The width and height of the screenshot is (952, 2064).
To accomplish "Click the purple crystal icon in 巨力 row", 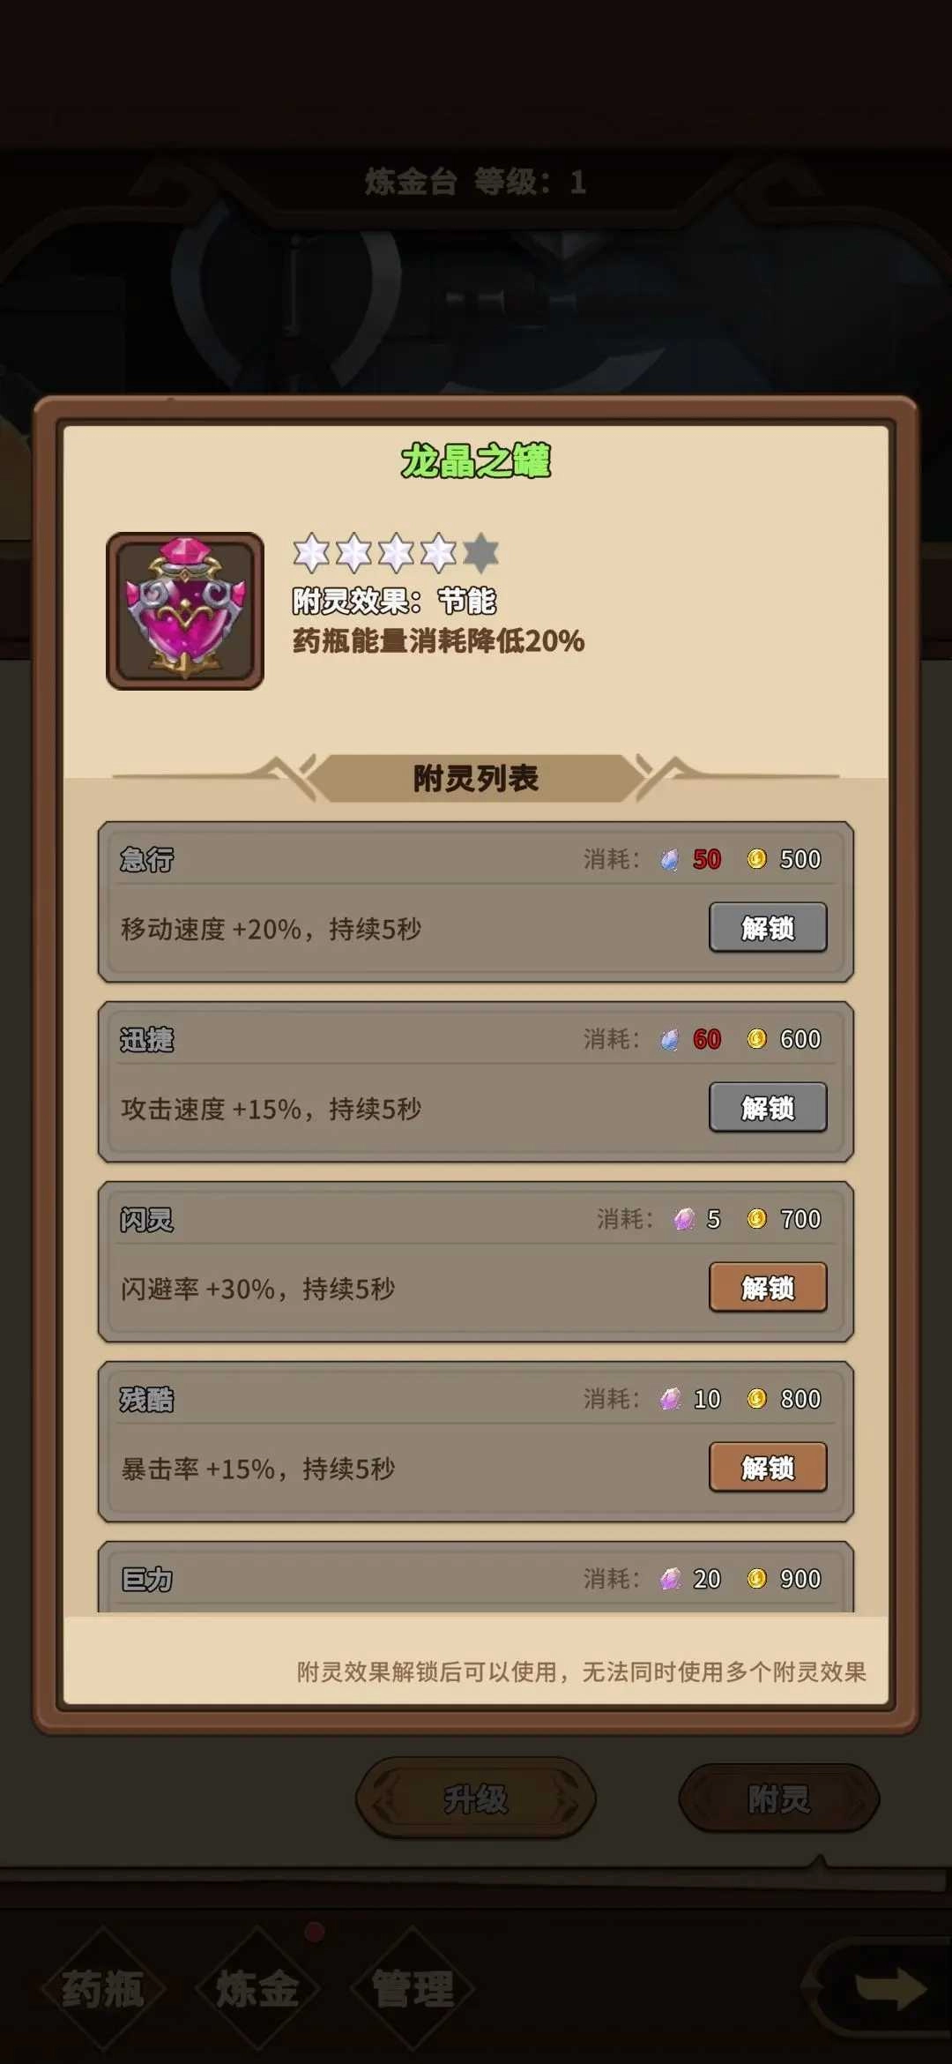I will pos(671,1579).
